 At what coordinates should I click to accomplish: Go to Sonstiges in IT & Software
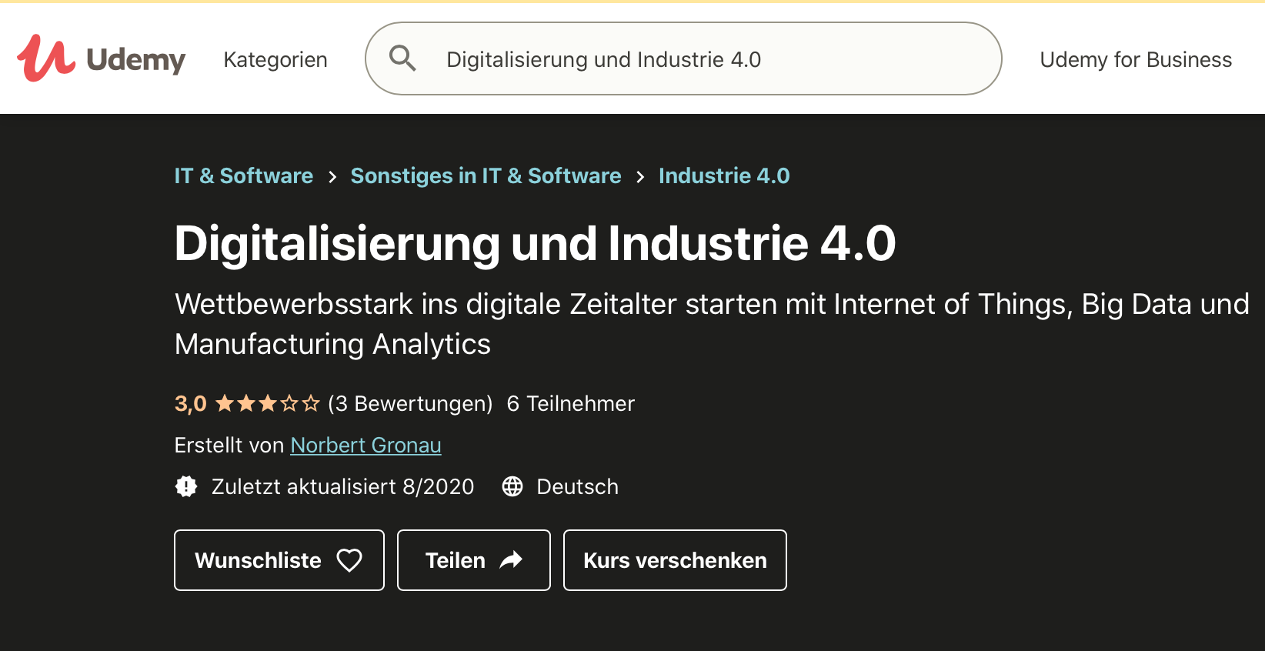(486, 175)
